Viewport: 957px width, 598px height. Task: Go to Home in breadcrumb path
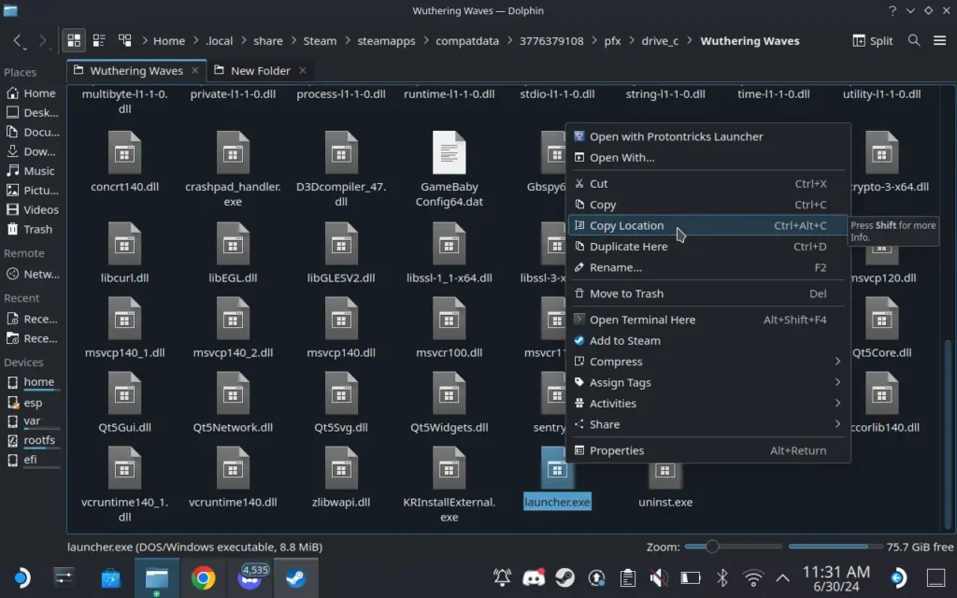[x=169, y=41]
